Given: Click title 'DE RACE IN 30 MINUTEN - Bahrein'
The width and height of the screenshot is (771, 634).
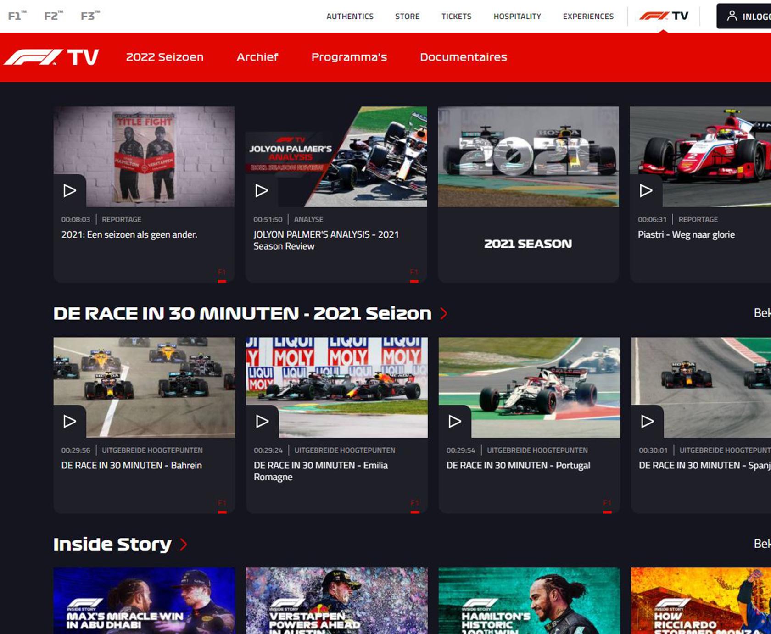Looking at the screenshot, I should [132, 465].
